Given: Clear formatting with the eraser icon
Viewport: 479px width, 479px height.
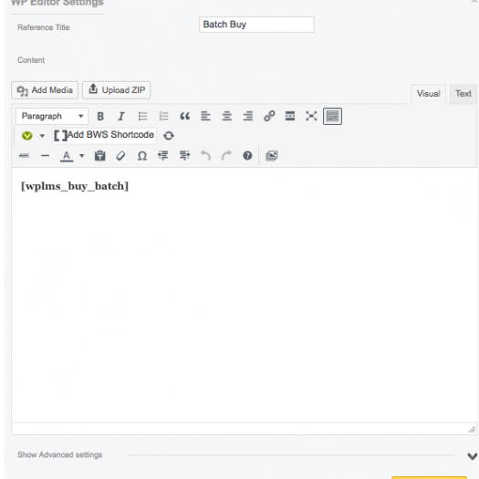Looking at the screenshot, I should click(120, 156).
